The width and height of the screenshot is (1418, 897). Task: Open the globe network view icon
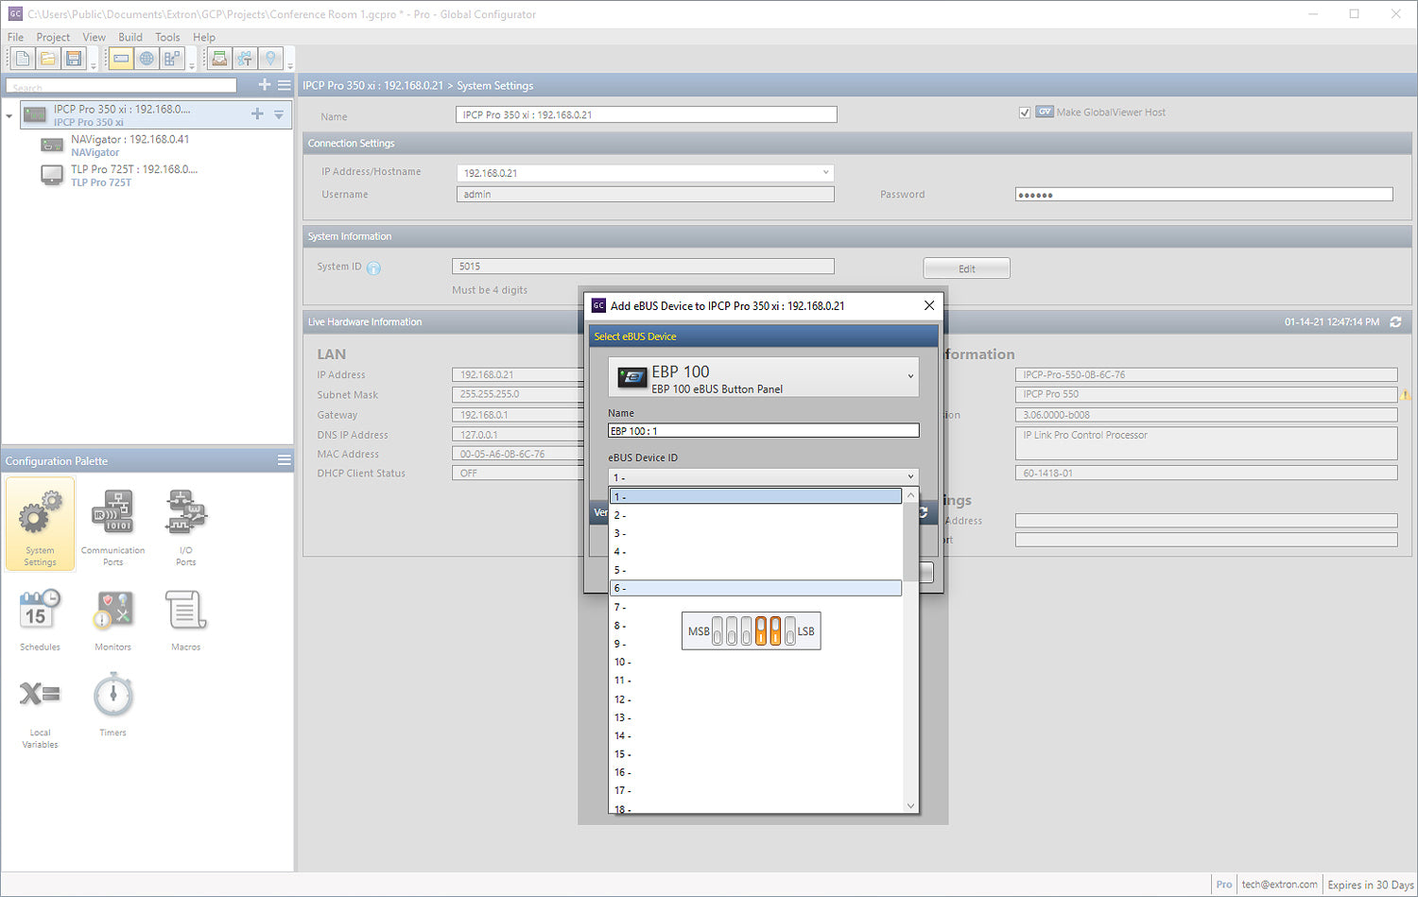147,59
